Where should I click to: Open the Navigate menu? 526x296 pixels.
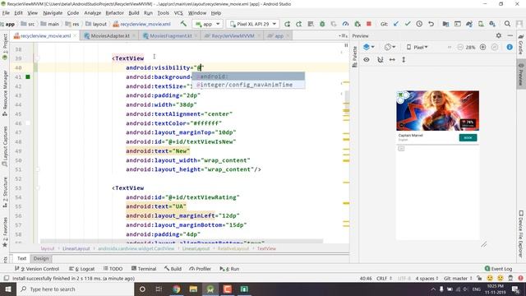click(x=53, y=13)
